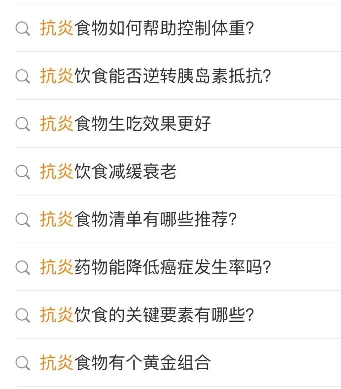Viewport: 341px width, 389px height.
Task: Click search icon beside 抗炎饮食能否逆转胰岛素抵抗
Action: [x=23, y=76]
